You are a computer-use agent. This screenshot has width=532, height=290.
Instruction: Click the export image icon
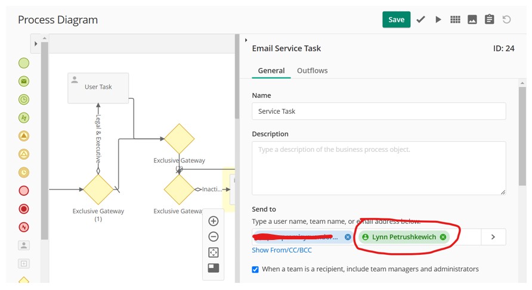coord(472,20)
